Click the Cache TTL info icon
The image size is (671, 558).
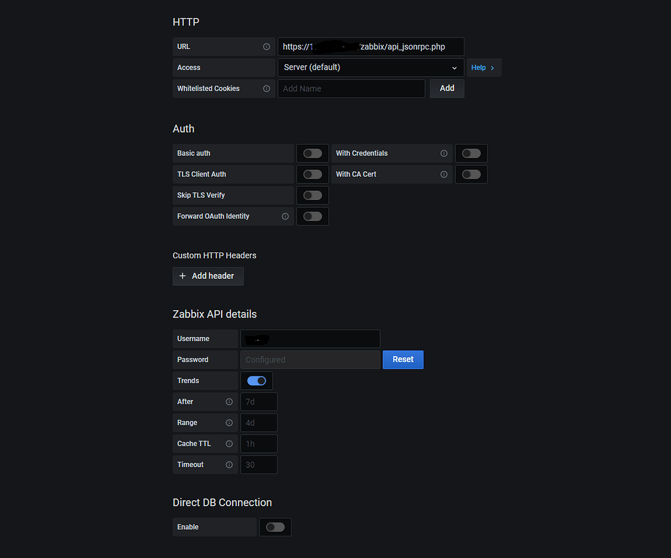point(229,444)
